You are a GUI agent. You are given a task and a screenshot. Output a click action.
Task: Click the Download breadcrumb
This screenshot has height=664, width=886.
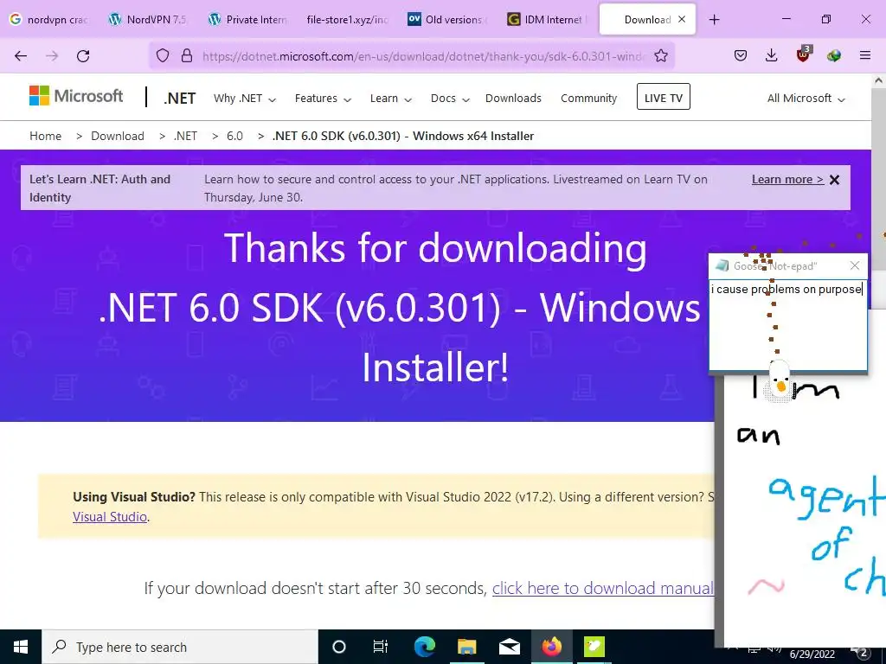point(118,136)
